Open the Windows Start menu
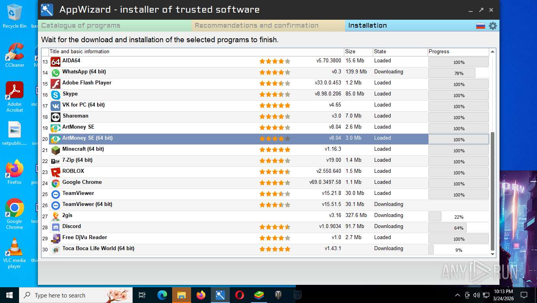The width and height of the screenshot is (537, 303). click(9, 295)
